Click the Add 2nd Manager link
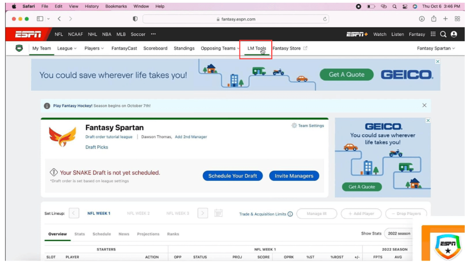 click(x=191, y=137)
